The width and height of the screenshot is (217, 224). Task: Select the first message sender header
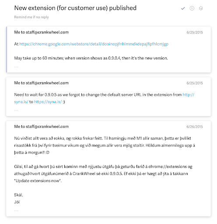41,32
